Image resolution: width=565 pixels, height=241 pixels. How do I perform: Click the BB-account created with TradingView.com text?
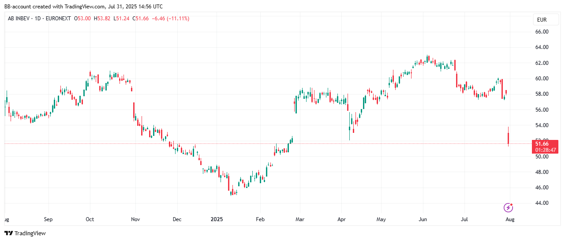[55, 7]
